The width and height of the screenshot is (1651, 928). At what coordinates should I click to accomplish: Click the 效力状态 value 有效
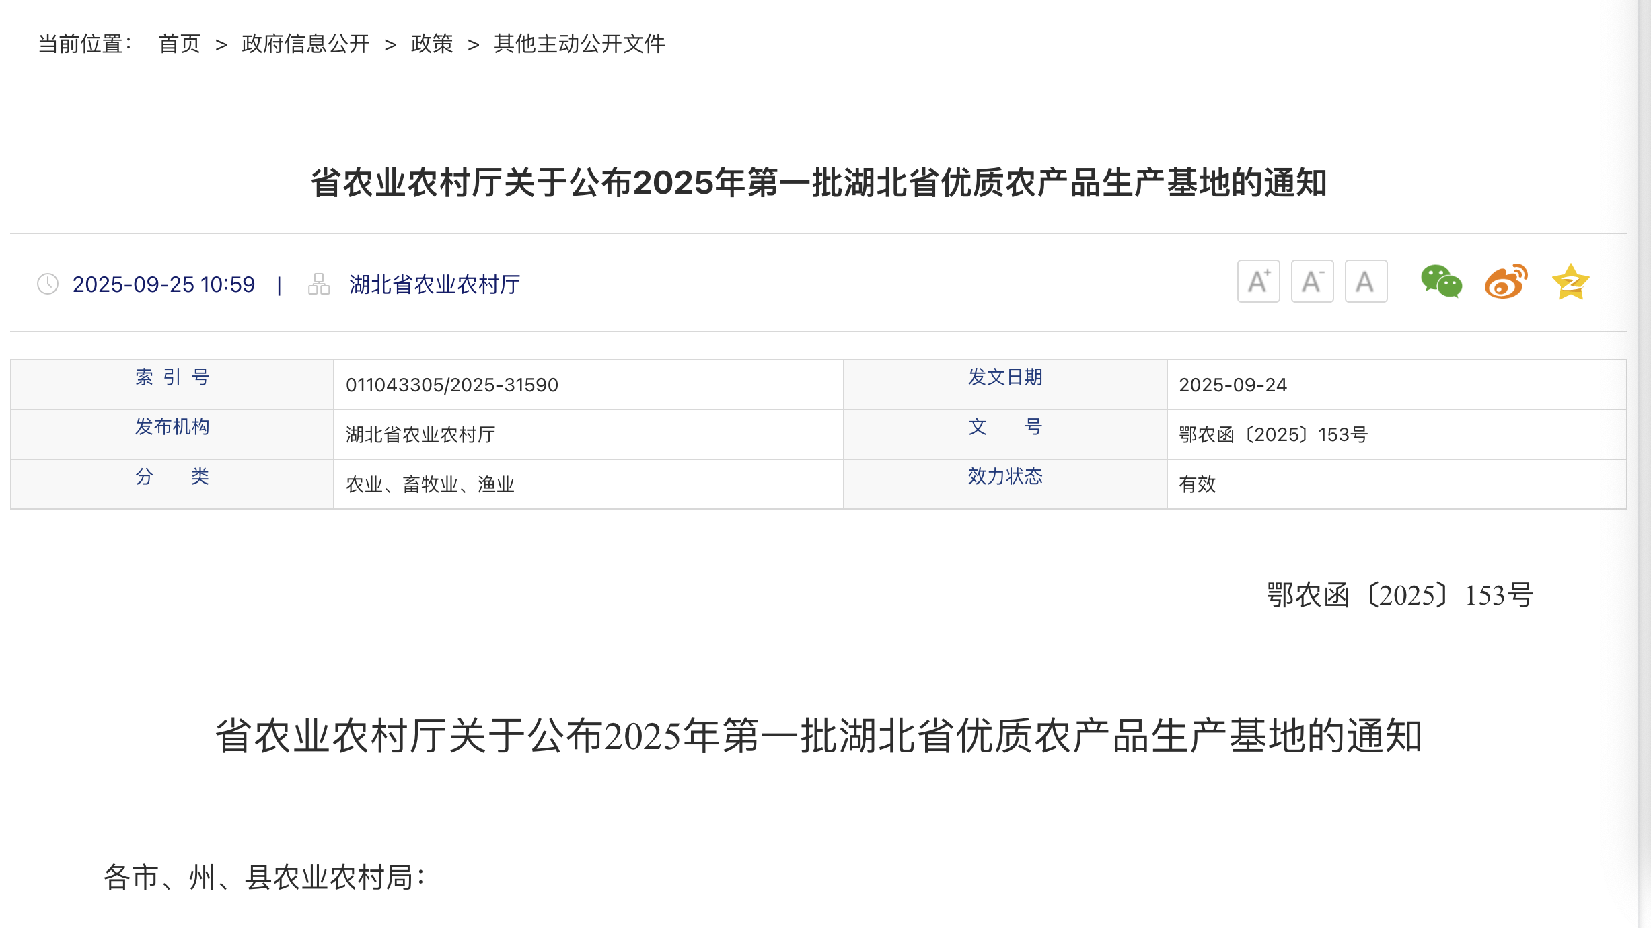pos(1197,484)
